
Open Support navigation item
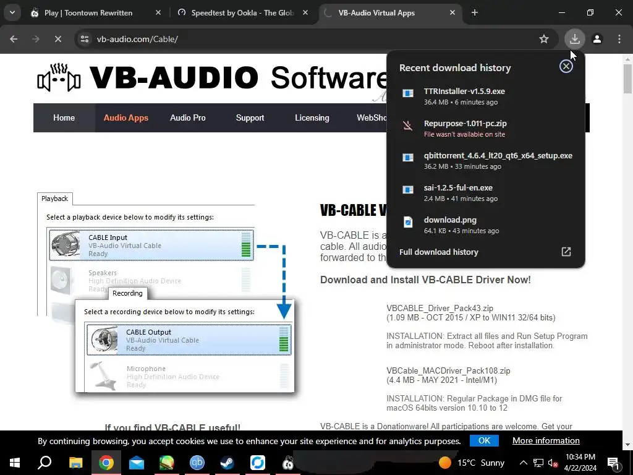[250, 118]
